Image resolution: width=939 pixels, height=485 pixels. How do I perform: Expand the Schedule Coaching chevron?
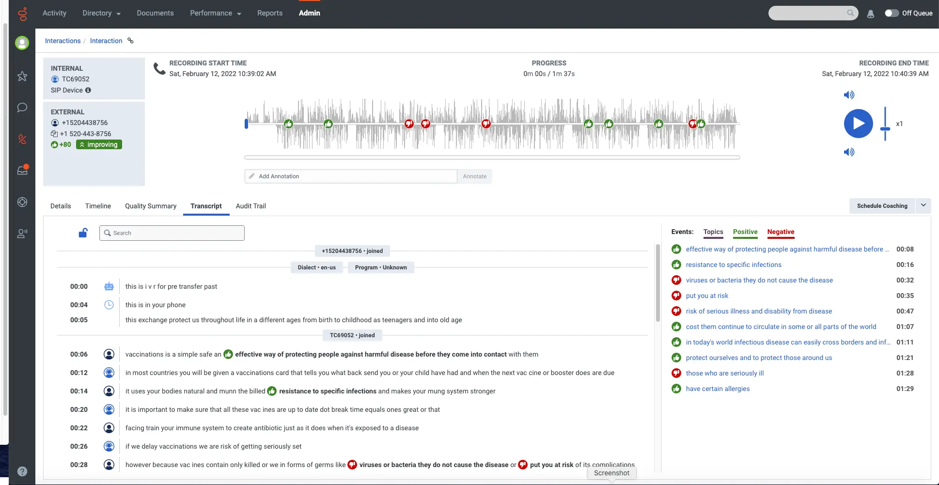[x=923, y=205]
